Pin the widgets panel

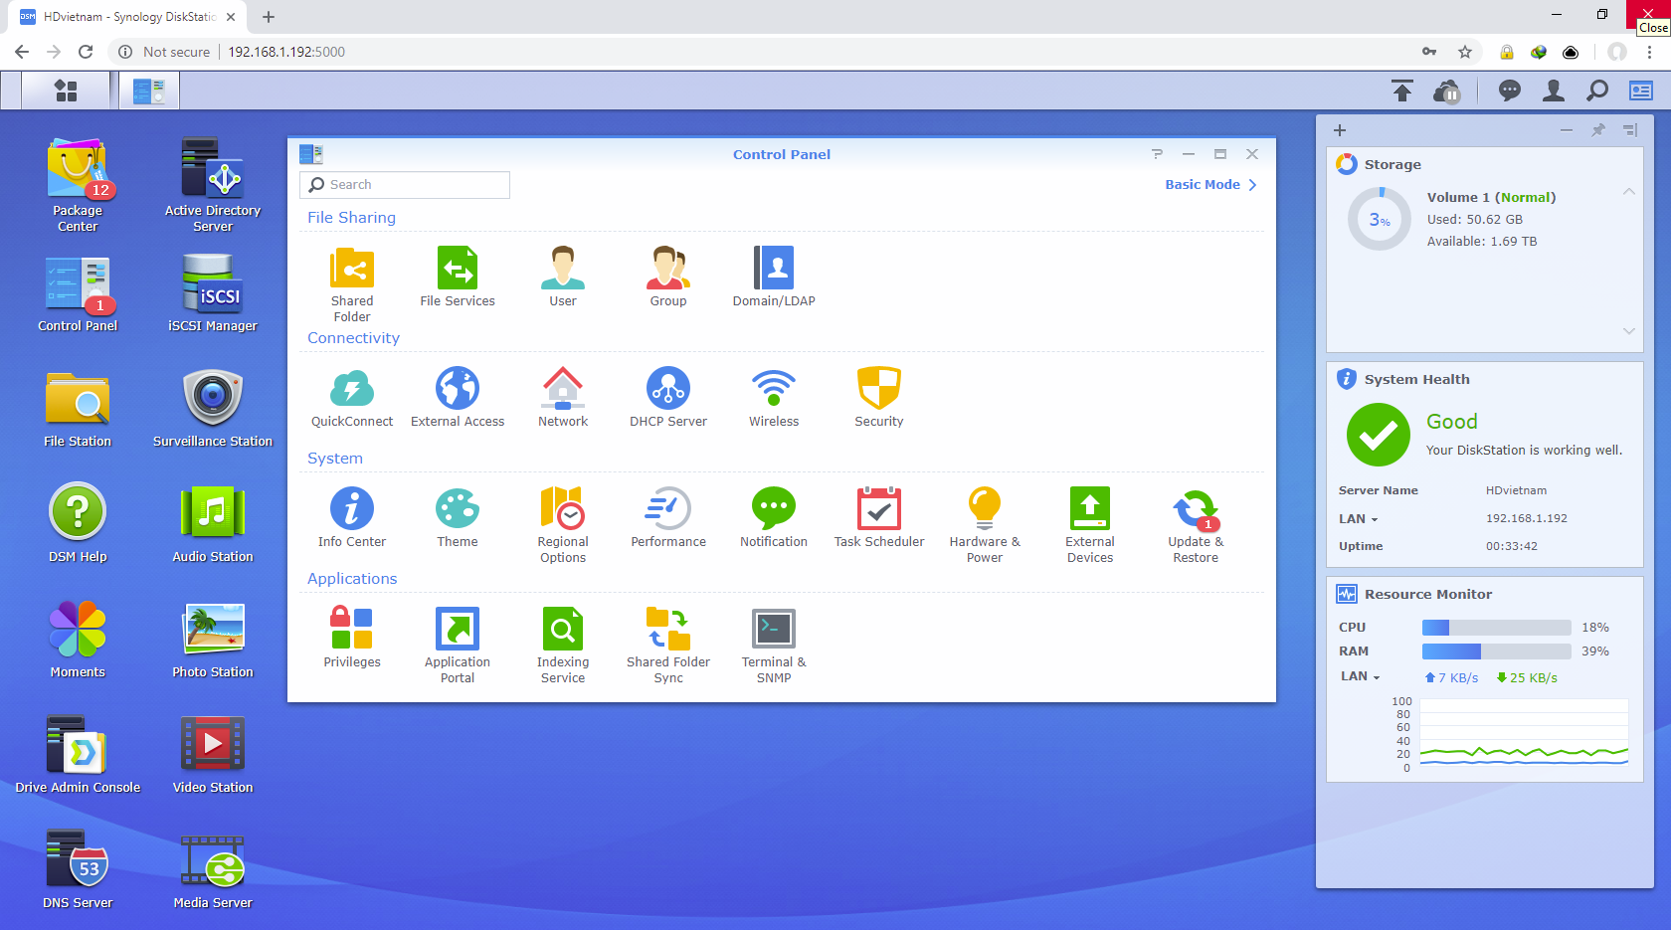1598,130
